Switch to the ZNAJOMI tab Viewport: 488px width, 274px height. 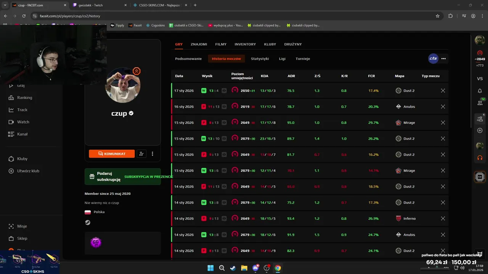(x=199, y=44)
